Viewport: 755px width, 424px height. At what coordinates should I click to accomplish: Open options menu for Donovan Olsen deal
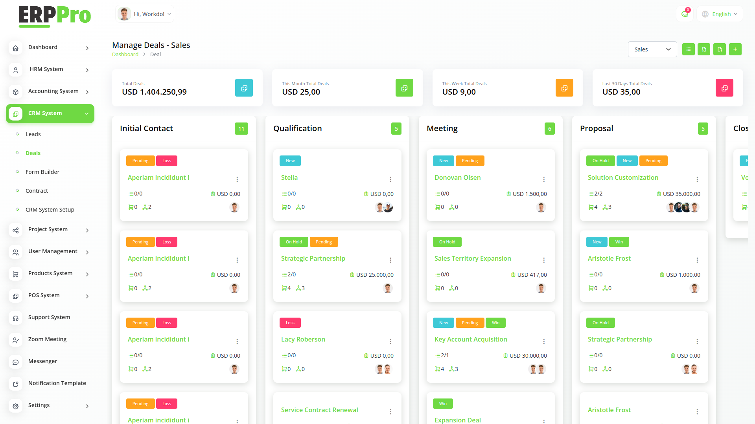click(x=544, y=179)
